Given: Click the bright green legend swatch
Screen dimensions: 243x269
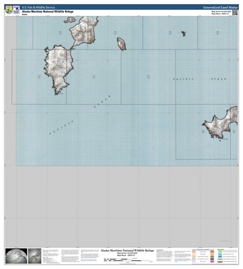Looking at the screenshot, I should [220, 251].
